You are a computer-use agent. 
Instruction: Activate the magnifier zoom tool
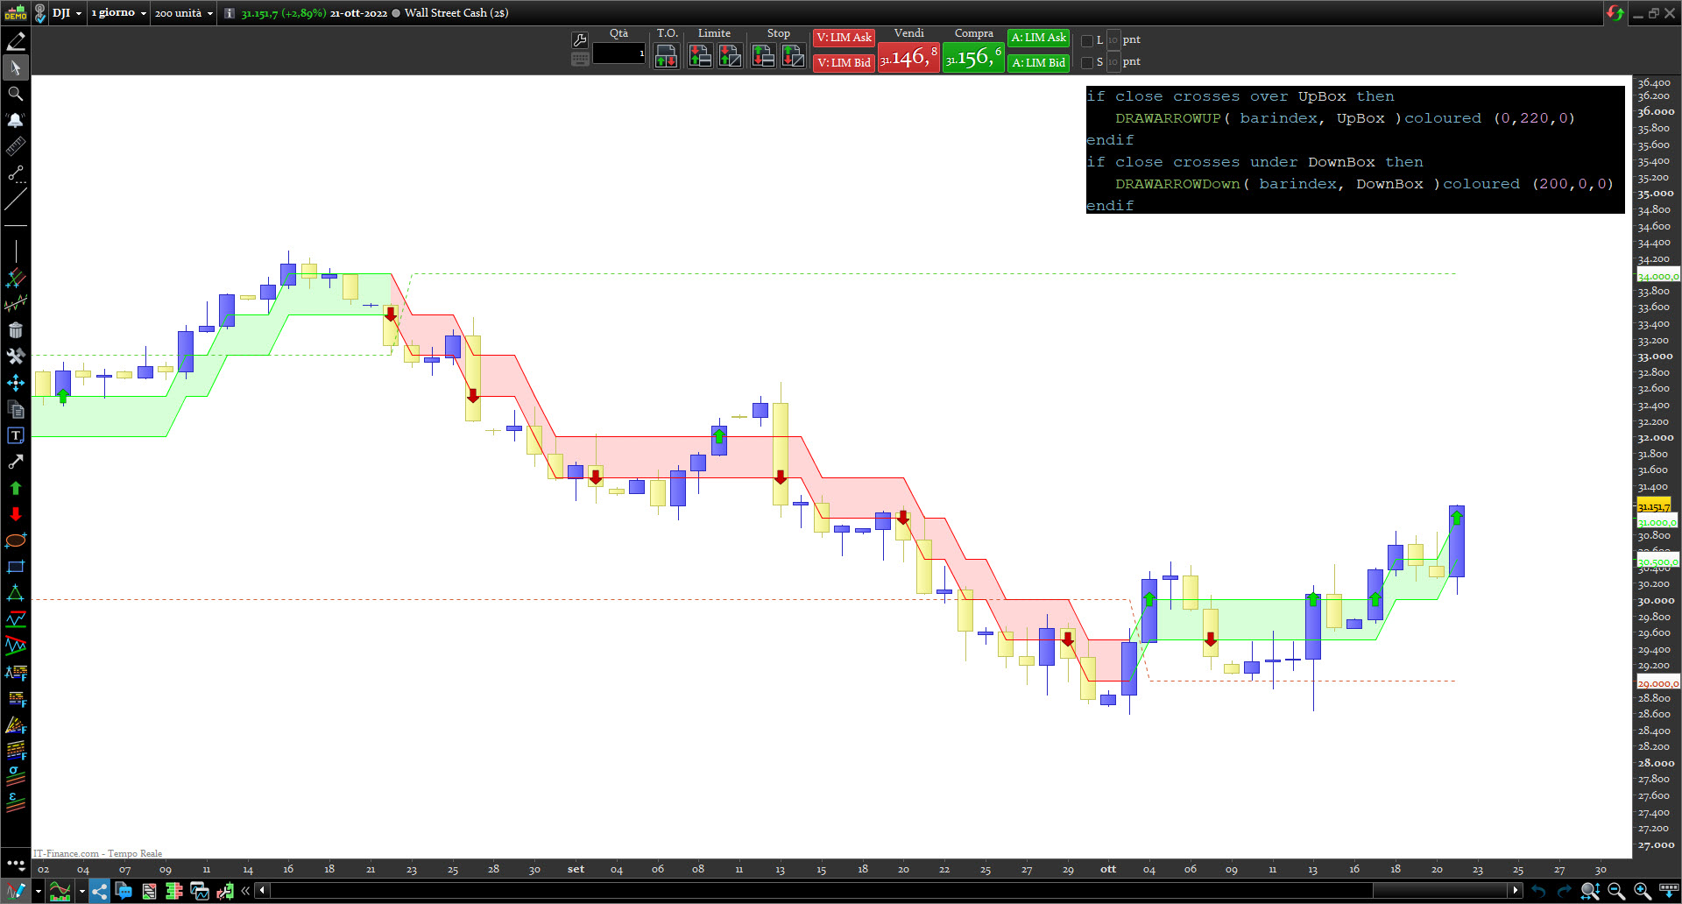pyautogui.click(x=16, y=94)
